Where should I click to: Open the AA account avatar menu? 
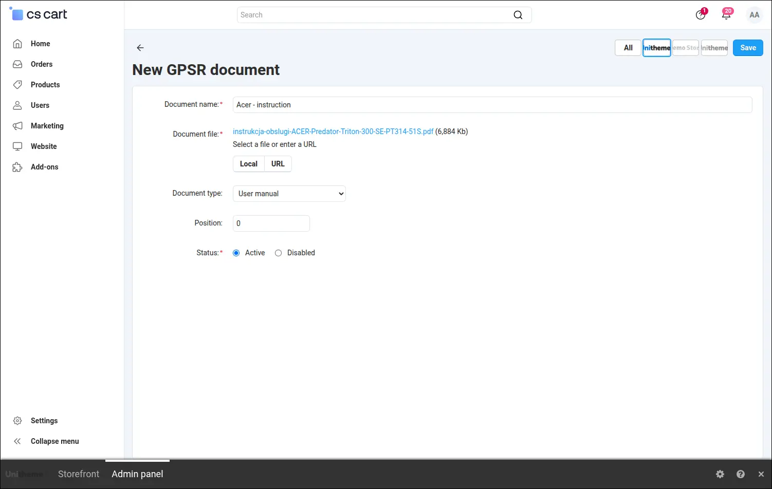755,15
